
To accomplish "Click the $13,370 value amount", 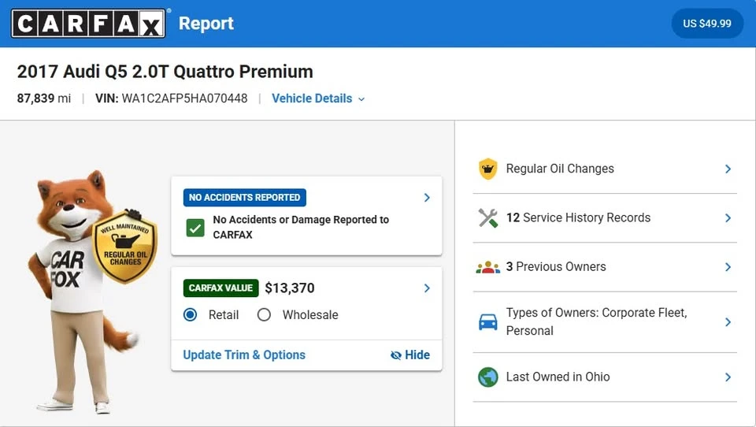I will coord(290,288).
